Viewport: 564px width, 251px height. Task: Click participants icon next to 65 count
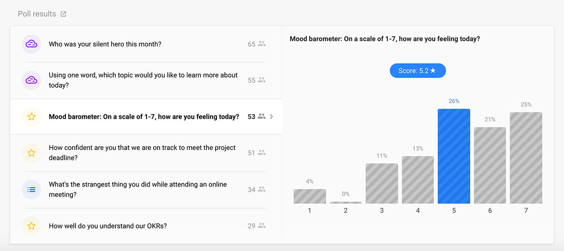click(262, 44)
